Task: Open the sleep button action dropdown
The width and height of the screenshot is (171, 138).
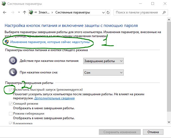Action: click(103, 73)
